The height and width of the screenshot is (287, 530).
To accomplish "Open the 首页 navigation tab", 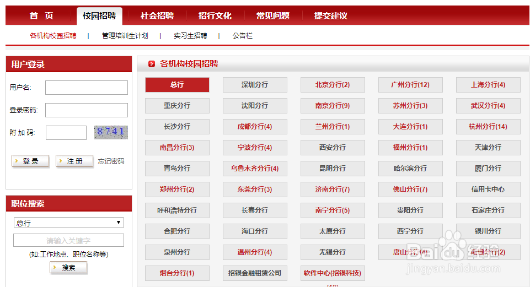I will click(41, 16).
